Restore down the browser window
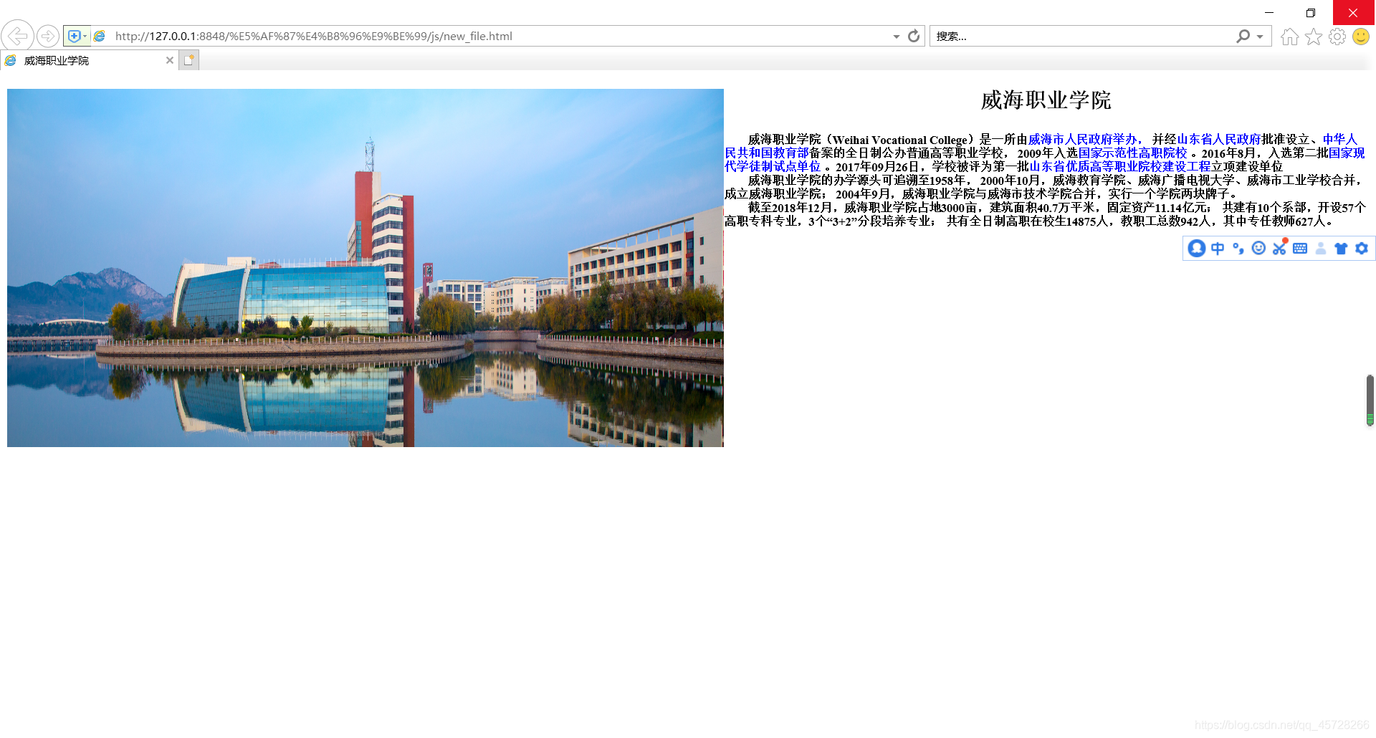The image size is (1376, 738). click(x=1311, y=12)
